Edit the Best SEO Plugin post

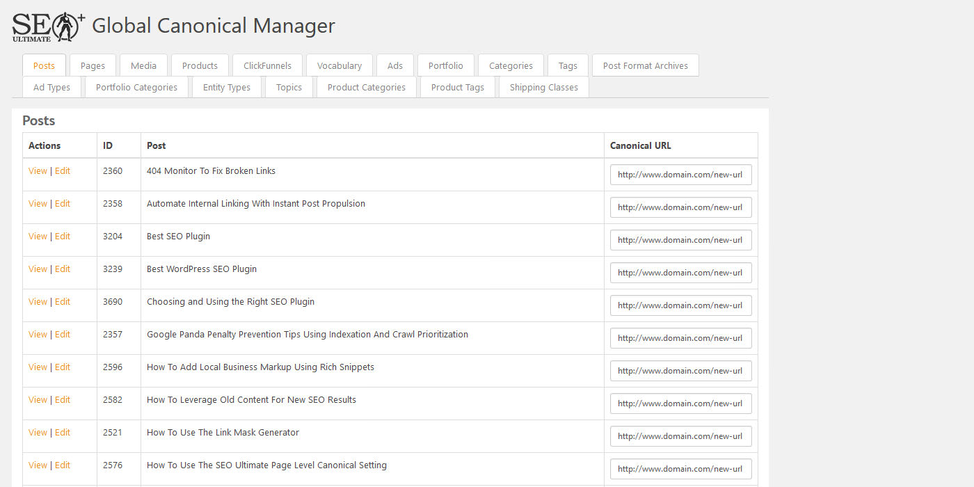(x=63, y=237)
